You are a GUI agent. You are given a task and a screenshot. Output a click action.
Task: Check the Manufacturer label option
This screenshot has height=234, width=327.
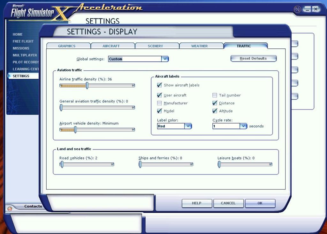coord(159,103)
